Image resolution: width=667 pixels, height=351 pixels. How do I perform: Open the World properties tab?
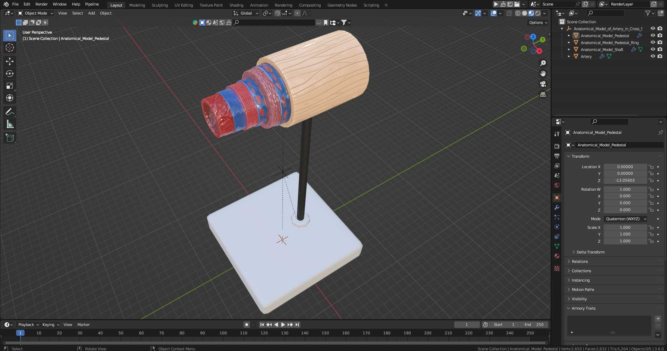pyautogui.click(x=557, y=185)
